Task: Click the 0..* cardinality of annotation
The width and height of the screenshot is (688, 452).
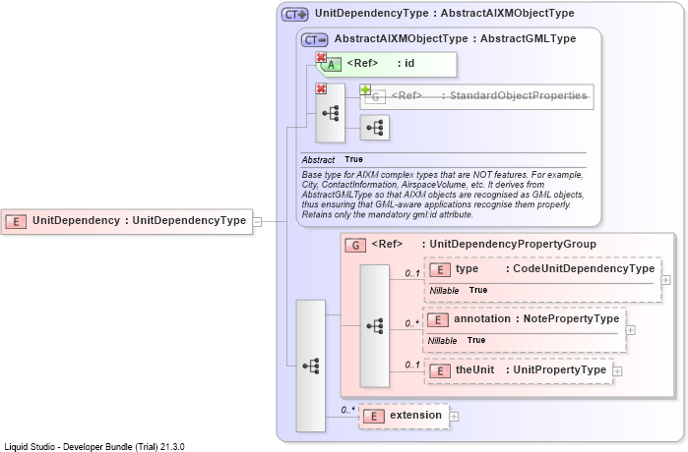Action: (412, 323)
